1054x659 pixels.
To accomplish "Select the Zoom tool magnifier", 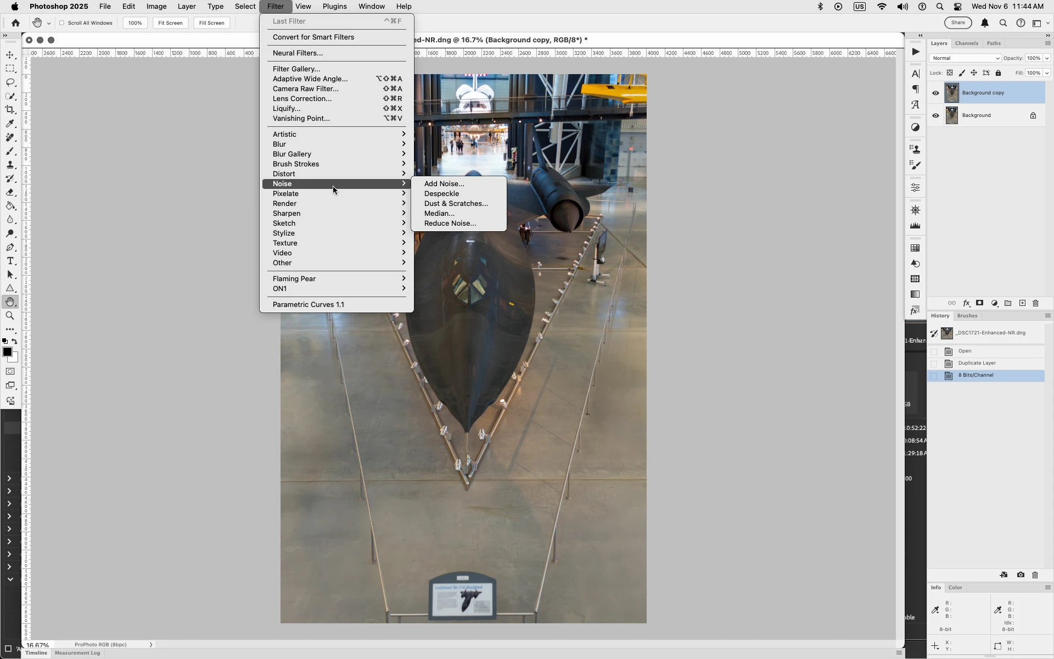I will [10, 316].
